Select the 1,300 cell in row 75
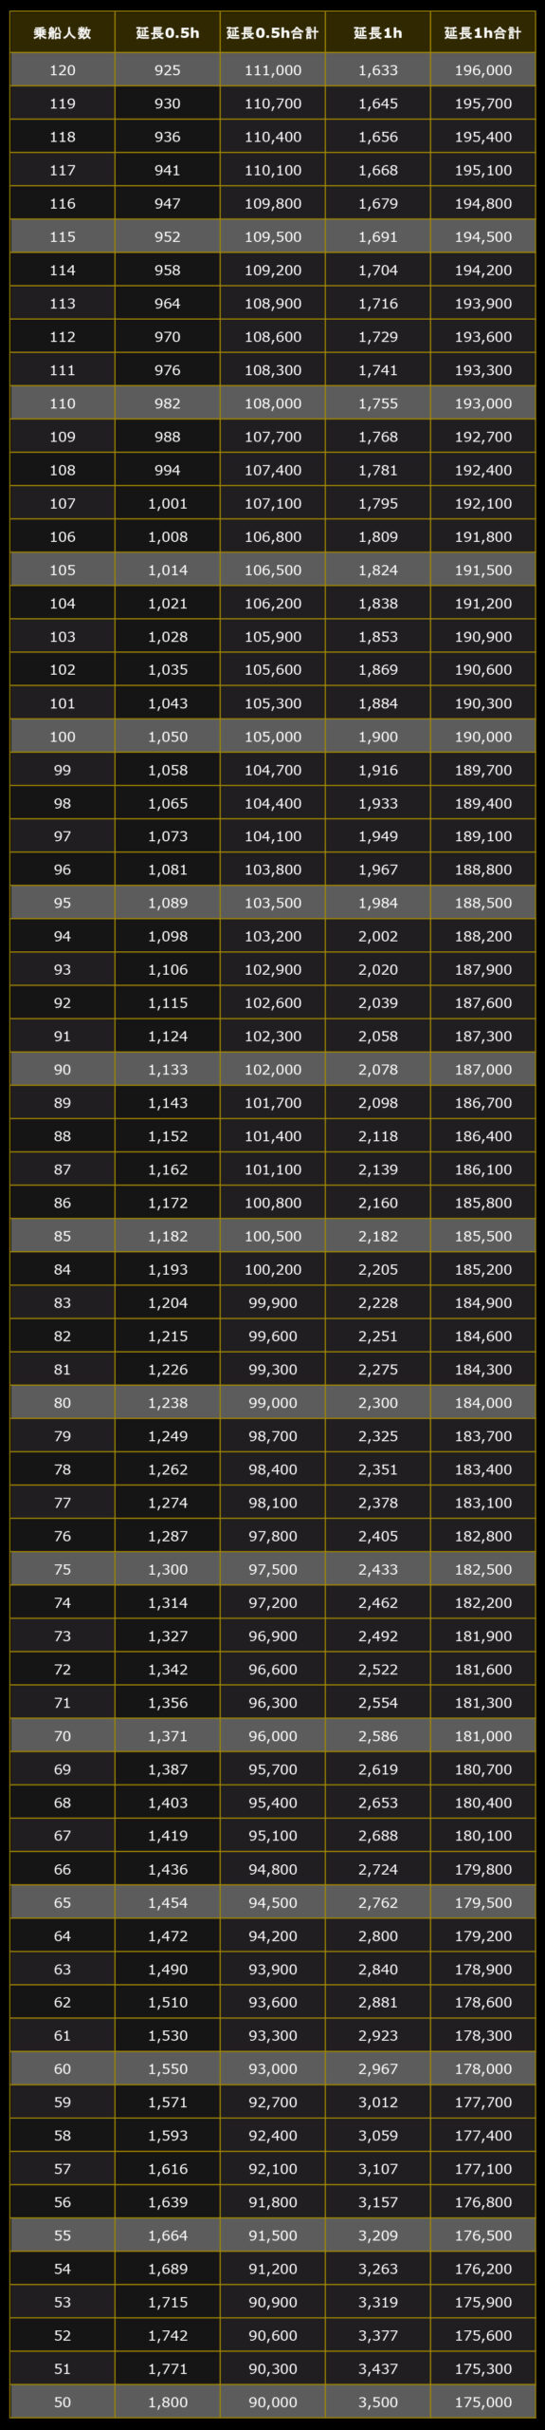 click(x=168, y=1569)
